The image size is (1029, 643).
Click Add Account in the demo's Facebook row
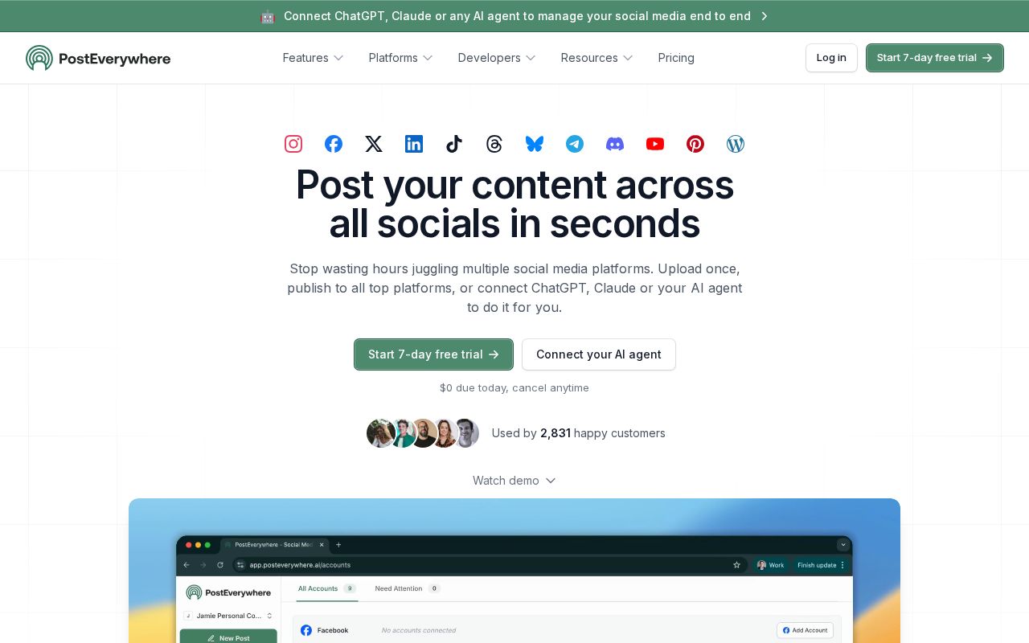tap(805, 630)
